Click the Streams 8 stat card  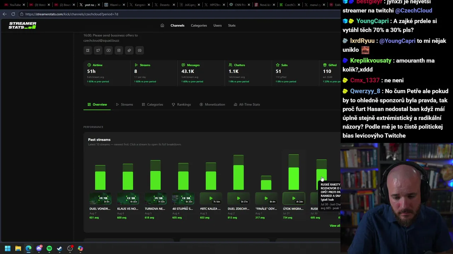[x=154, y=73]
